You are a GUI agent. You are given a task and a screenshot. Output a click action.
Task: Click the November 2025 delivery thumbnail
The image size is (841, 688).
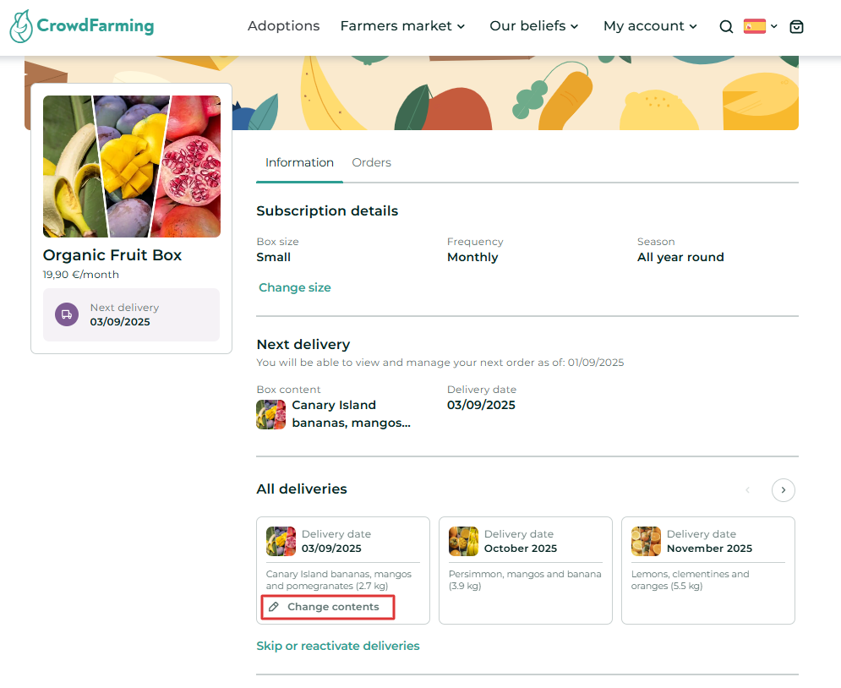point(646,541)
